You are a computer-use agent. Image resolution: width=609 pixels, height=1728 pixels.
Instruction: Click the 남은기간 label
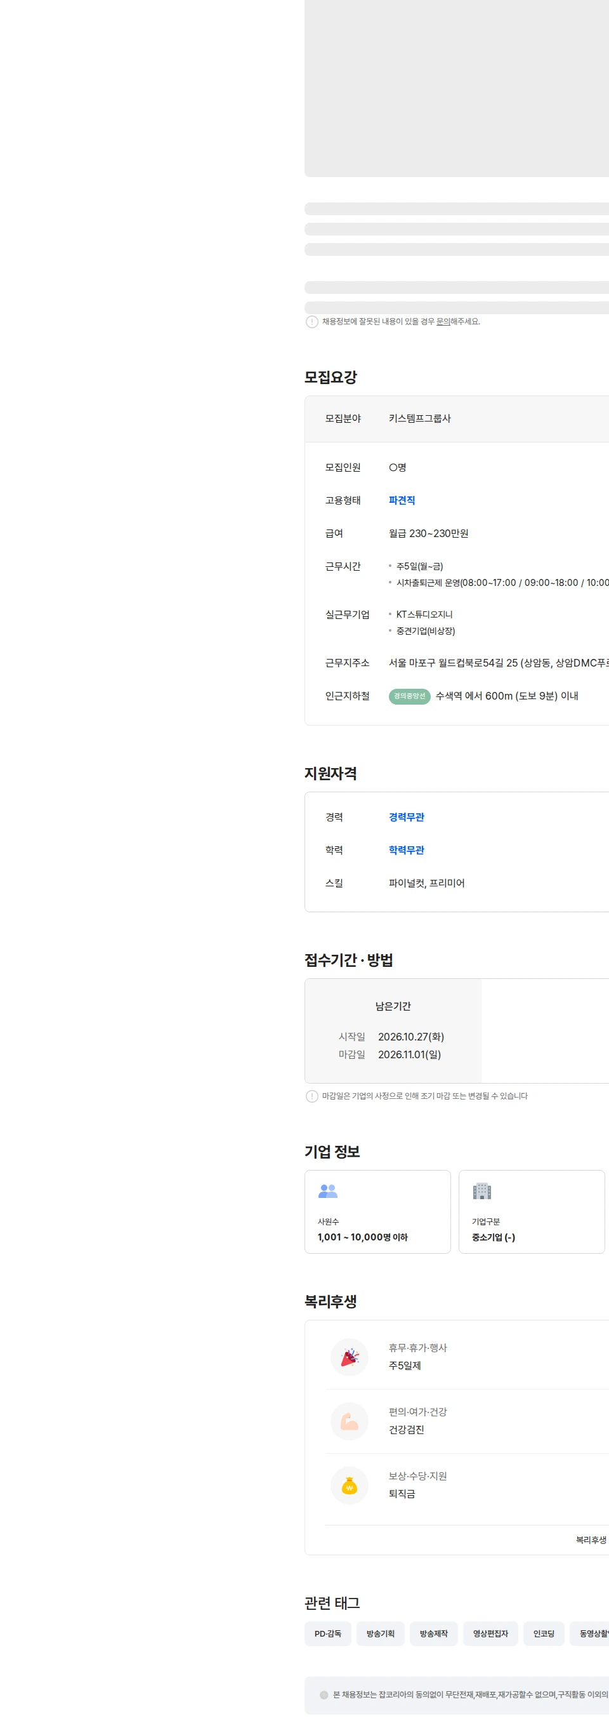tap(393, 1006)
